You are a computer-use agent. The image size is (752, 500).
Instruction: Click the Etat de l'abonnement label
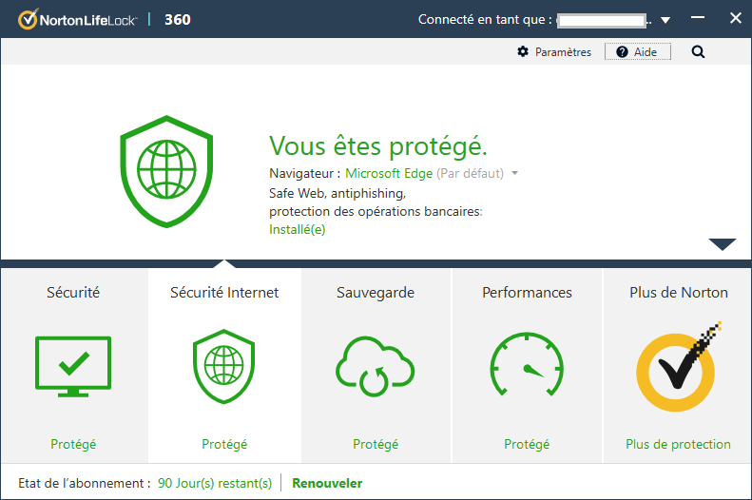[85, 483]
